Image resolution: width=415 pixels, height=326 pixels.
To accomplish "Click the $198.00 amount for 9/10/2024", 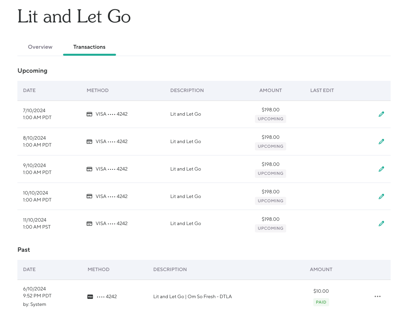I will [270, 164].
